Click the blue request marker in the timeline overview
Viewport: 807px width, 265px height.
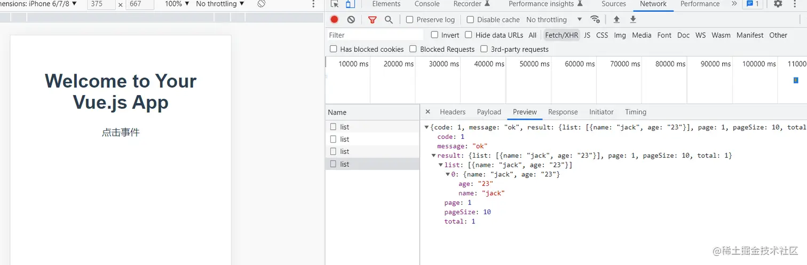(x=796, y=80)
